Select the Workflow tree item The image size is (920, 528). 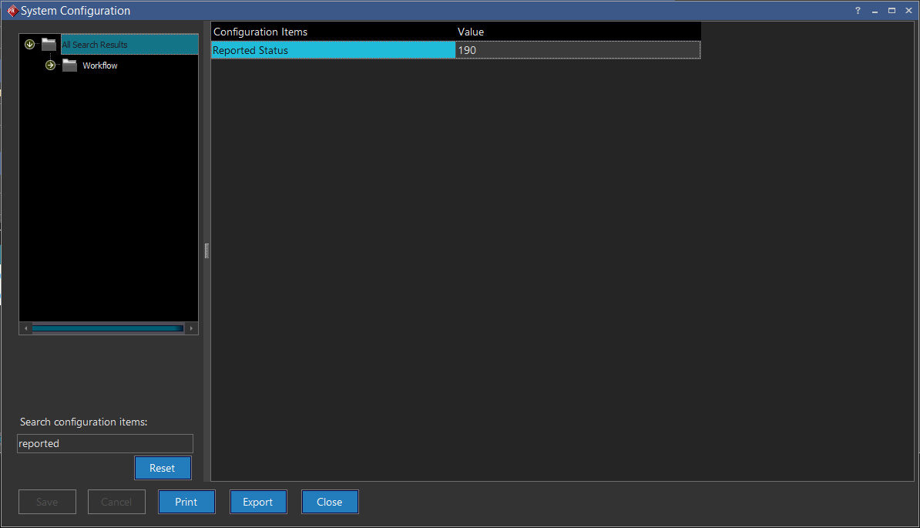(100, 66)
